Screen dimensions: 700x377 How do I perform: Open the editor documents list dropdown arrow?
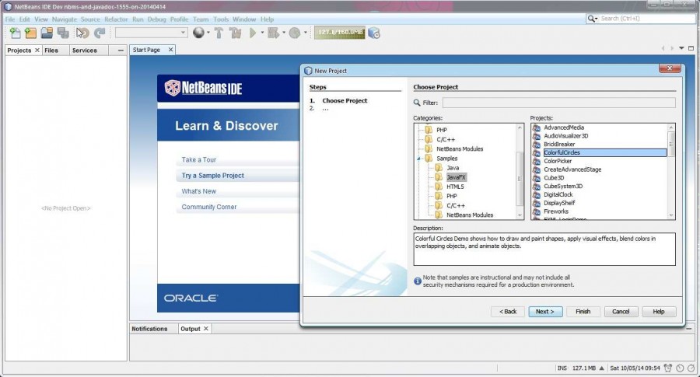click(x=681, y=48)
